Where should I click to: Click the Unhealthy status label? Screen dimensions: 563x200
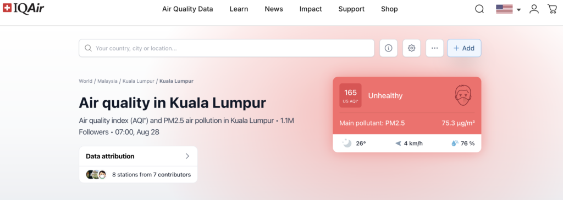point(385,95)
